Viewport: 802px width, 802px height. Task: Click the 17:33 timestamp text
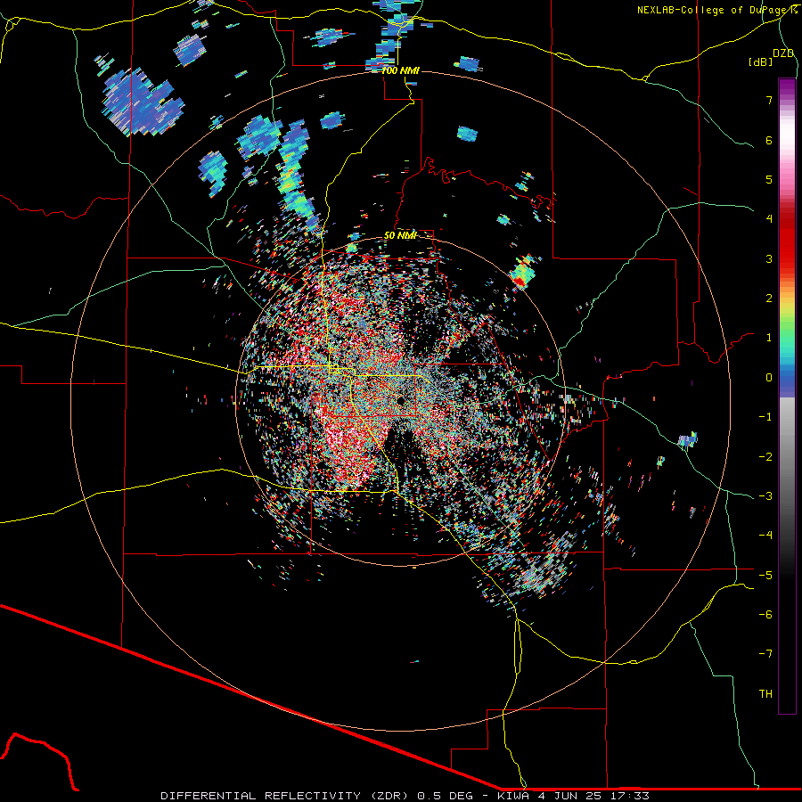tap(628, 796)
